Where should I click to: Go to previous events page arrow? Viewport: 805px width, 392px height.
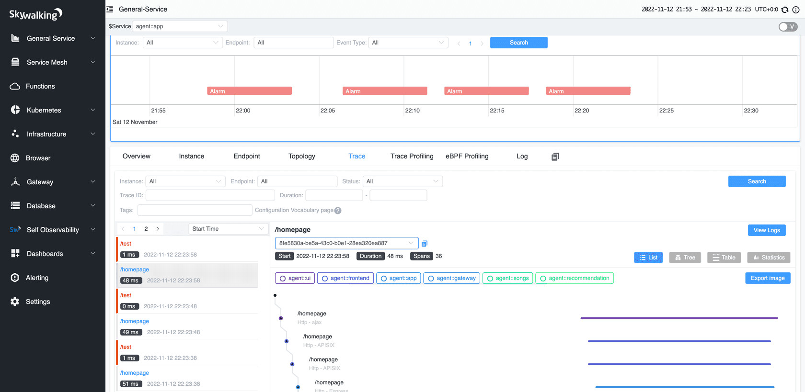(459, 44)
